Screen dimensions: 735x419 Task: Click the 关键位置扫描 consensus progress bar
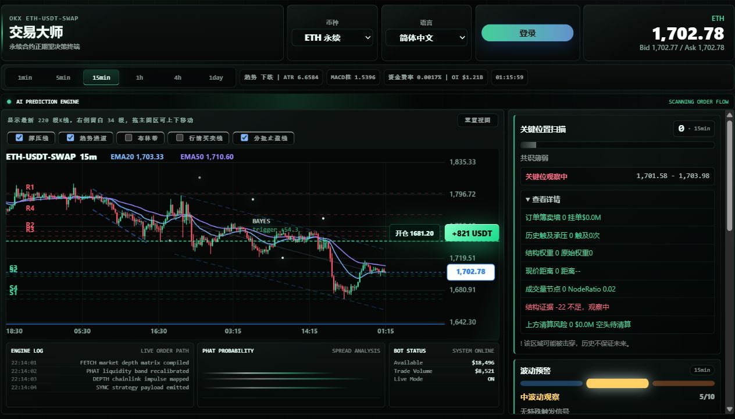tap(618, 145)
